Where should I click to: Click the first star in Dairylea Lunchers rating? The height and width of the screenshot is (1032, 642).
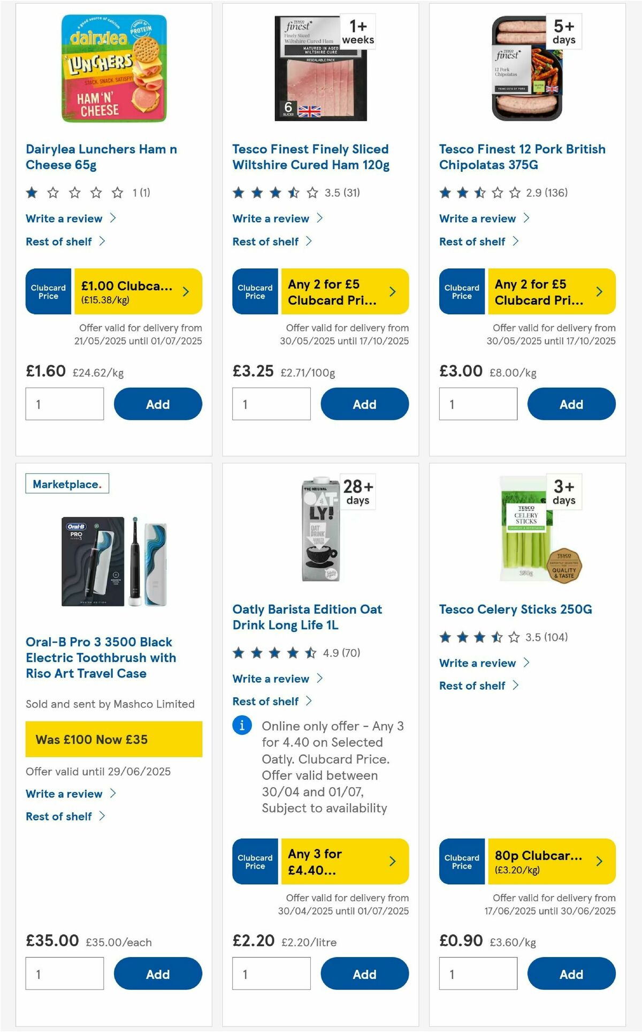click(32, 193)
